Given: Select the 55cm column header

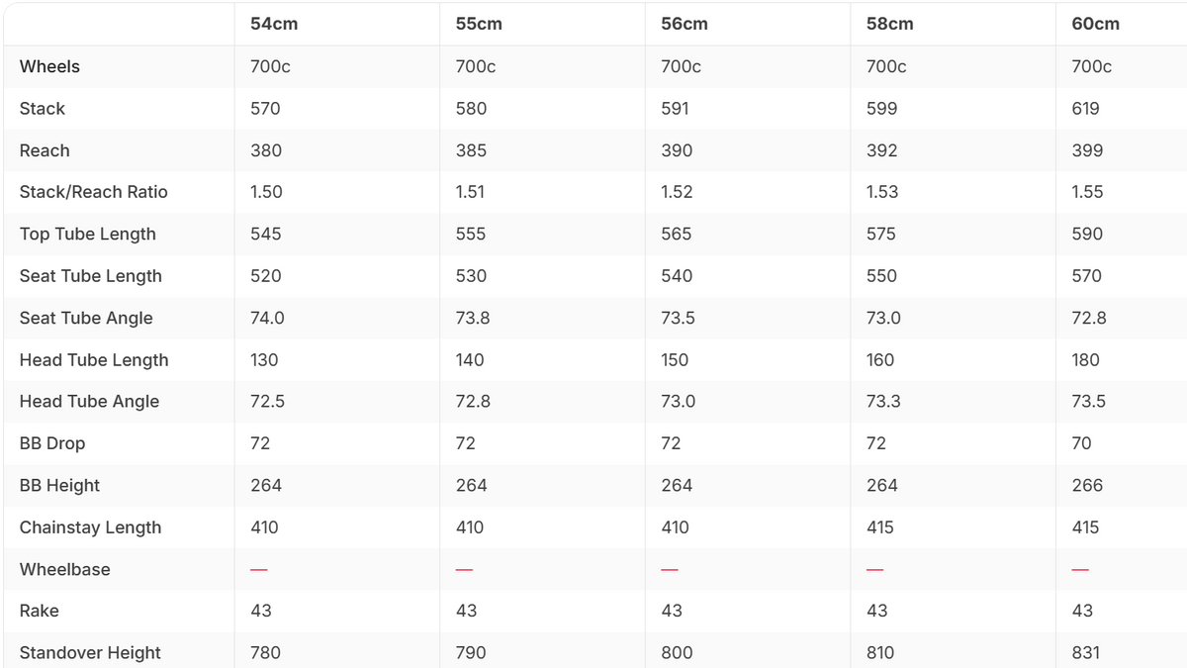Looking at the screenshot, I should (x=479, y=24).
